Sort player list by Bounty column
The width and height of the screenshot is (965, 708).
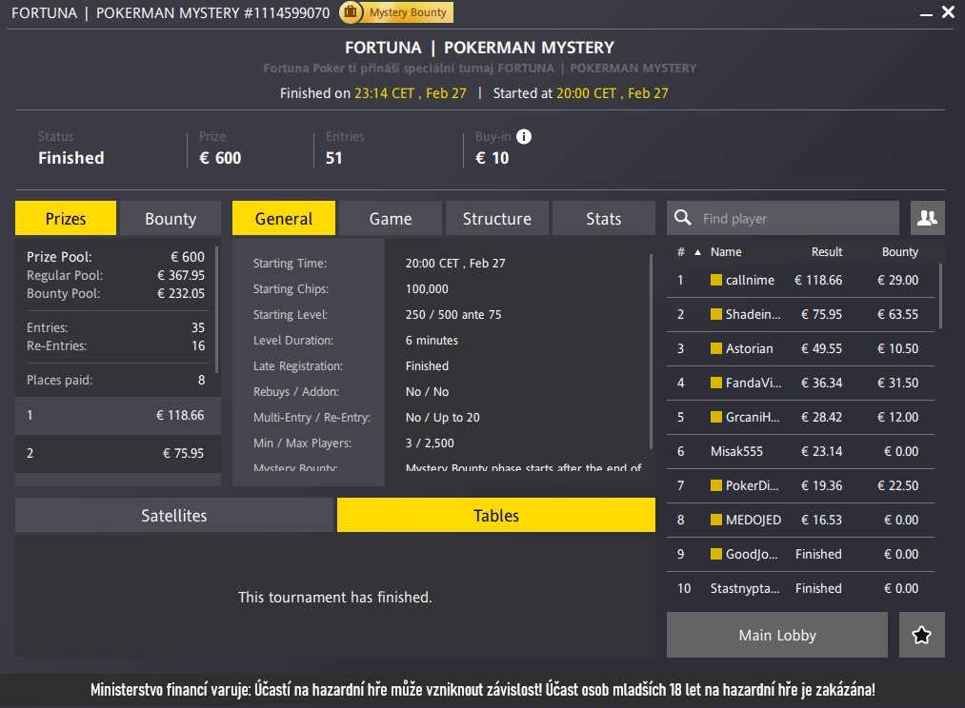point(899,252)
